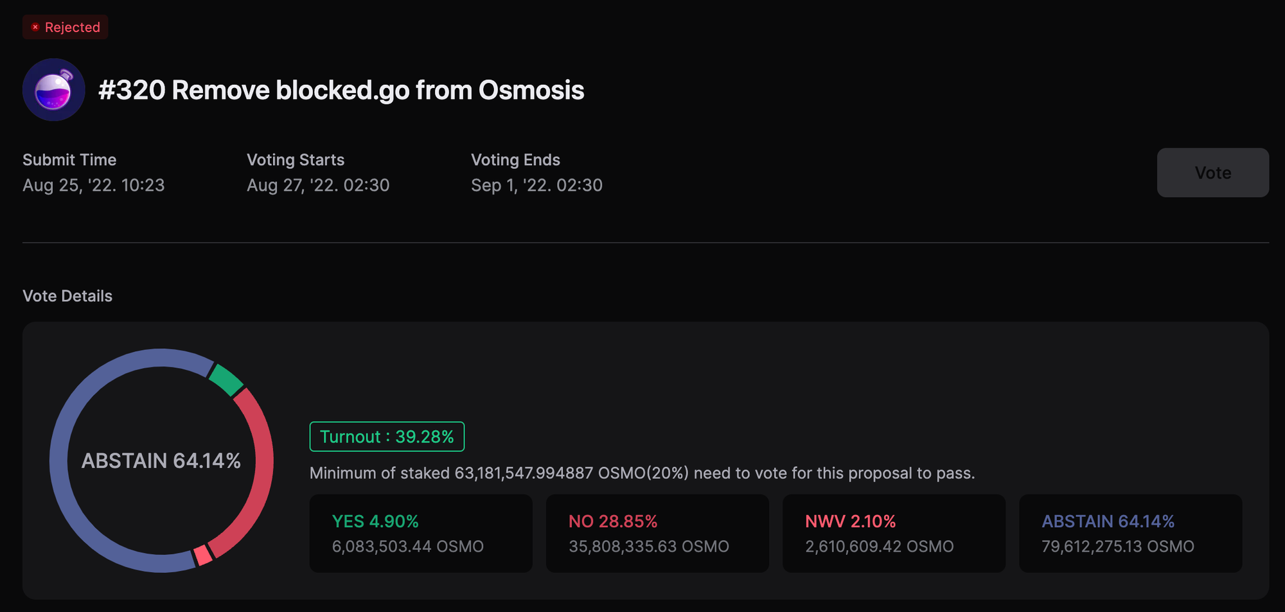Click the green YES donut segment
The height and width of the screenshot is (612, 1285).
[x=226, y=380]
